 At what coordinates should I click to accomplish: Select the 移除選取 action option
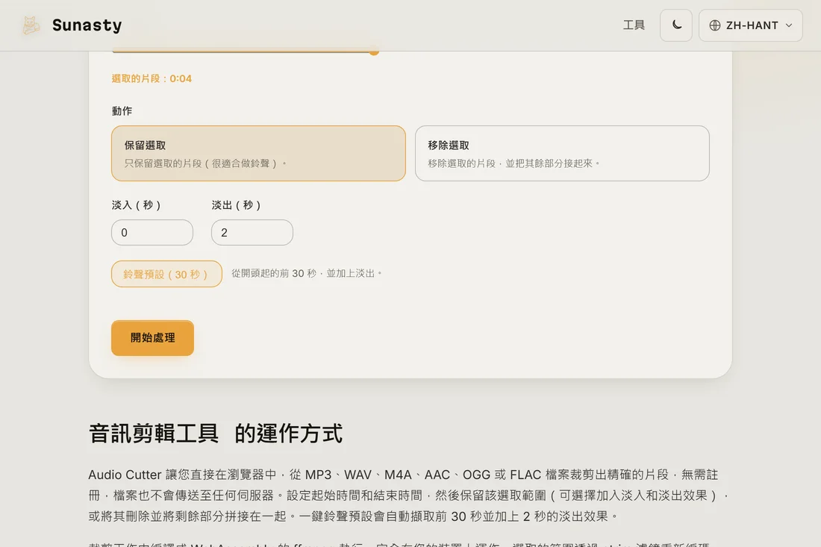point(562,154)
